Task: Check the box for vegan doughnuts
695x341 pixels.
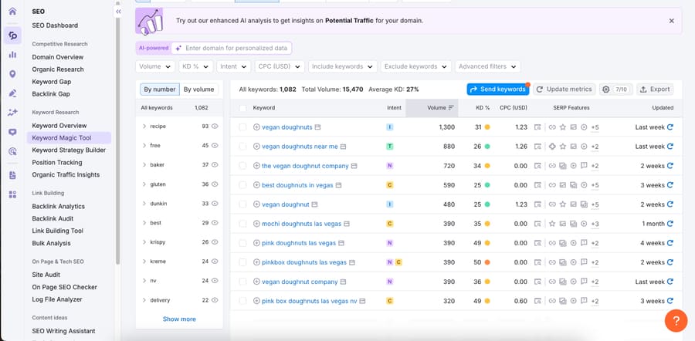Action: [242, 127]
